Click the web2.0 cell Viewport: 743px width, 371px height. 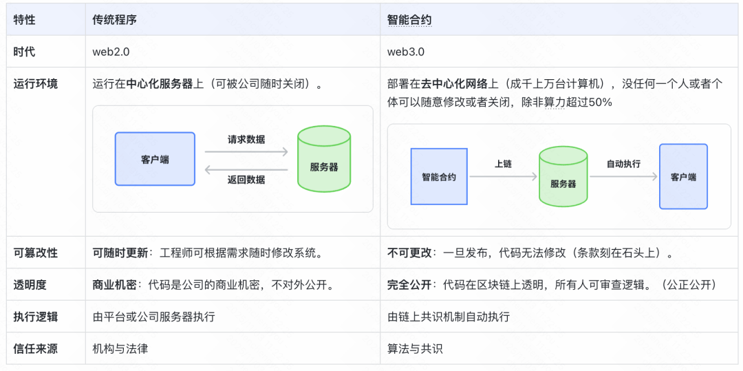tap(111, 52)
